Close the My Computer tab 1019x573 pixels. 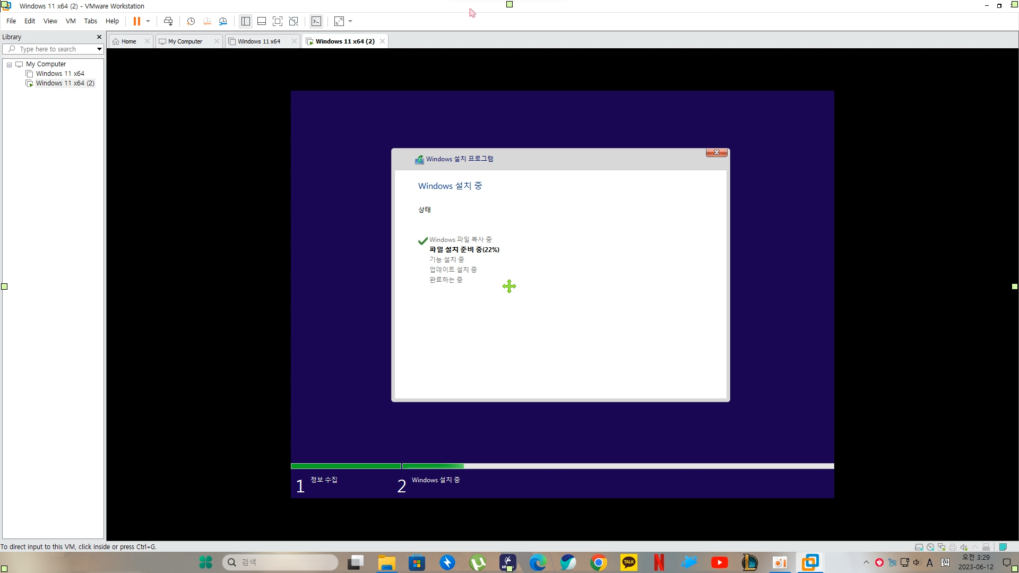click(217, 41)
